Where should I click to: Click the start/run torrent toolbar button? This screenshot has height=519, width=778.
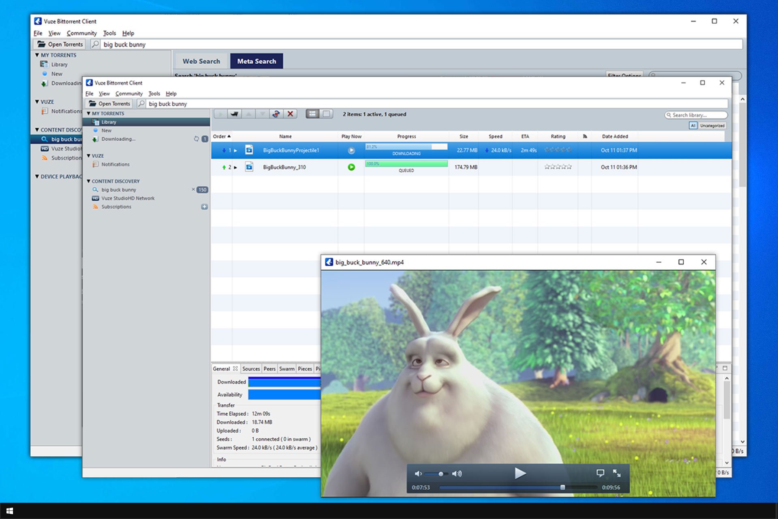220,114
